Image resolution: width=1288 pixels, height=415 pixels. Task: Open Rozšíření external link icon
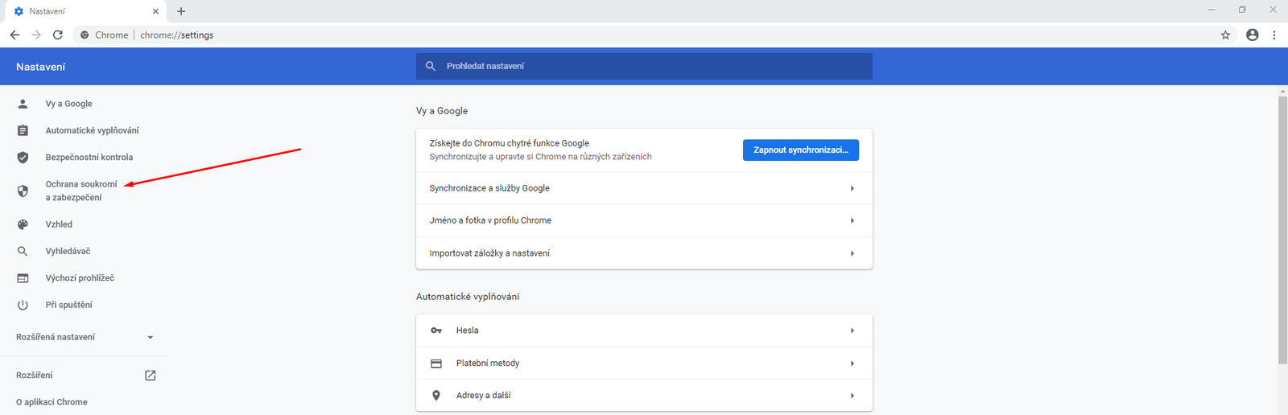click(x=150, y=376)
